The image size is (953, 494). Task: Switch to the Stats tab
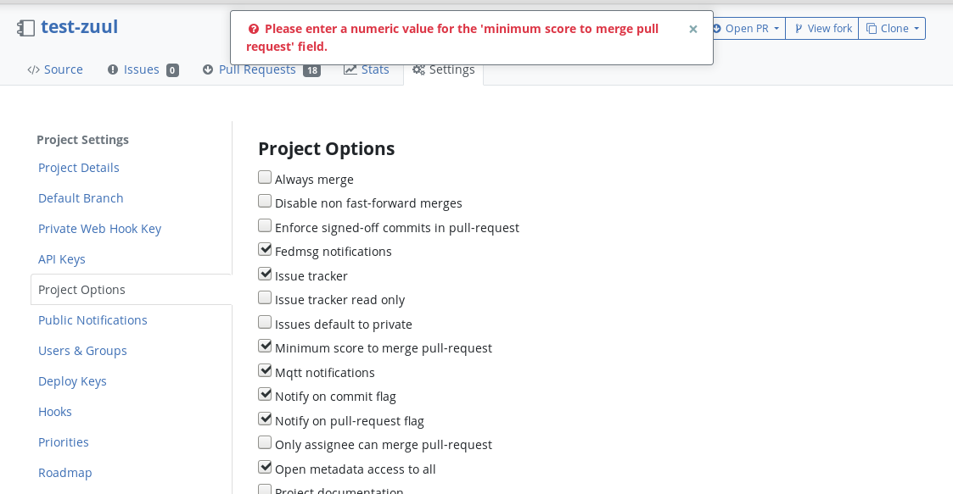click(367, 69)
